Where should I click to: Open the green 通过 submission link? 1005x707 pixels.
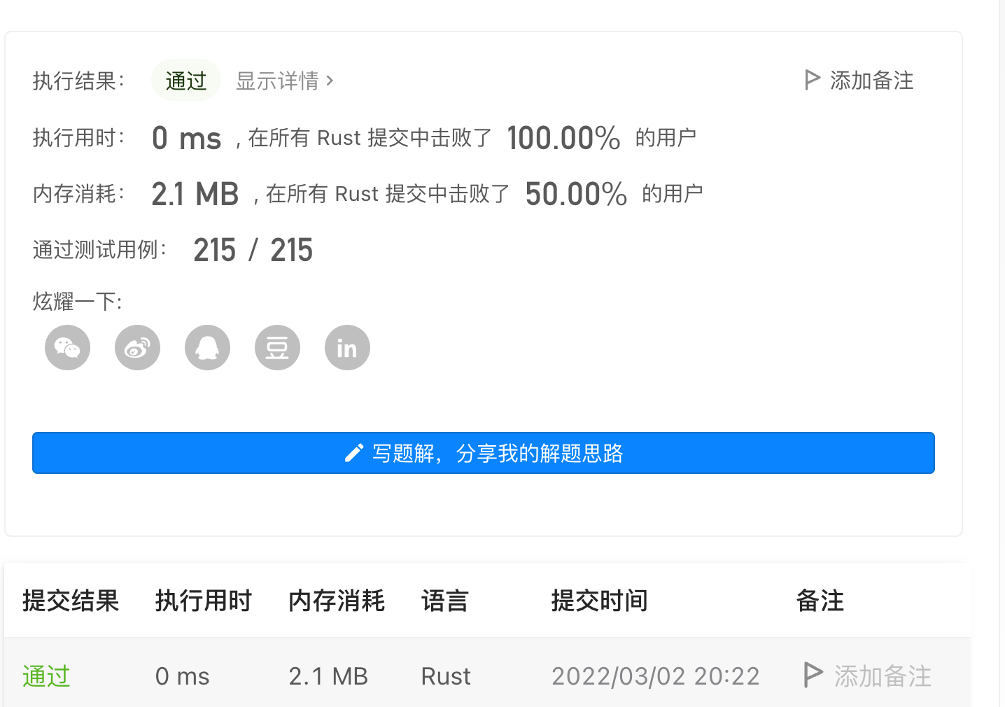pos(46,676)
